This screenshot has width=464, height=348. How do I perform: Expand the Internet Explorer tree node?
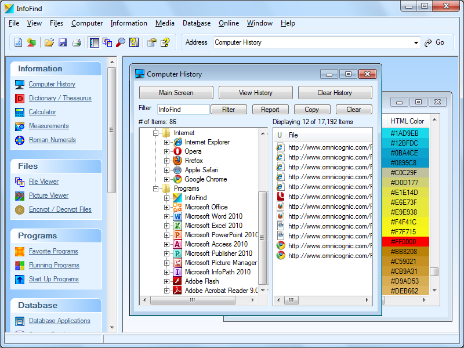click(x=167, y=142)
